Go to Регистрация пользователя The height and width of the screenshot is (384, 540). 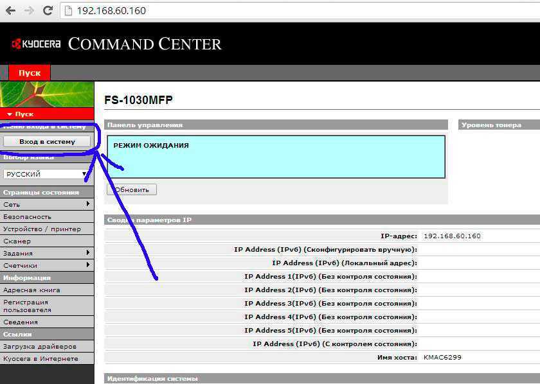[x=47, y=306]
